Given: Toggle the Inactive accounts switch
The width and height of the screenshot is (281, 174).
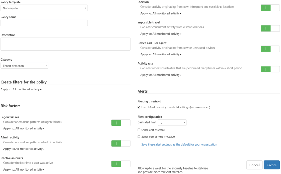Looking at the screenshot, I should point(121,164).
